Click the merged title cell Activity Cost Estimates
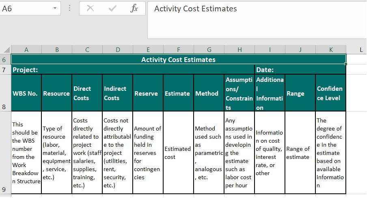The image size is (371, 210). pos(178,60)
